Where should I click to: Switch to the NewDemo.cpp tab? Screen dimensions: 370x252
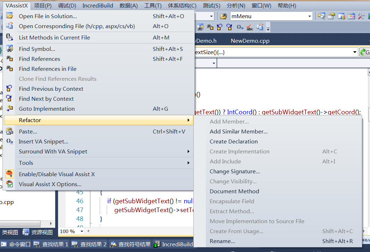tap(250, 41)
